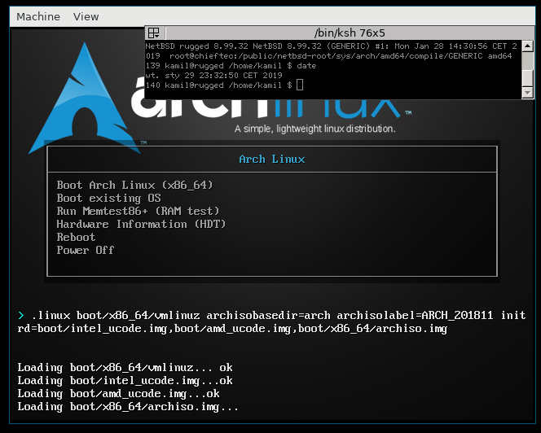The height and width of the screenshot is (433, 541).
Task: Click the 'Loading boot/x86_64/archiso.img...' line
Action: 128,407
